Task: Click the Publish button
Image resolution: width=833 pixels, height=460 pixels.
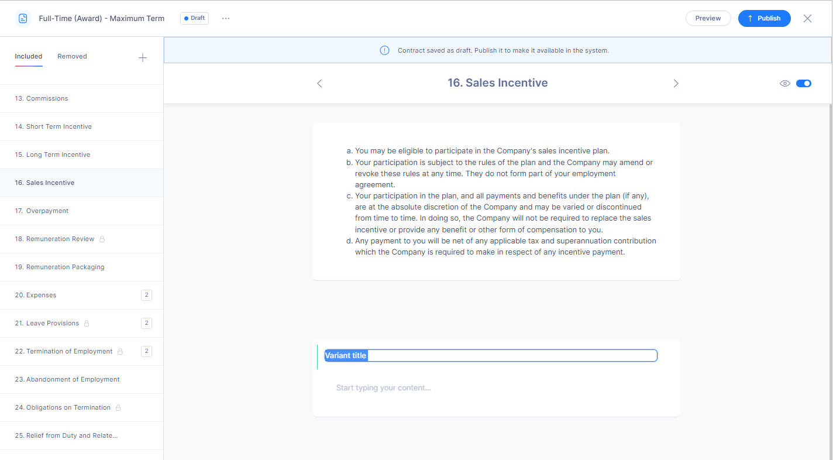Action: pyautogui.click(x=764, y=18)
